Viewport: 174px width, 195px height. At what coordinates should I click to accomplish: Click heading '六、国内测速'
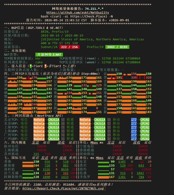point(15,143)
